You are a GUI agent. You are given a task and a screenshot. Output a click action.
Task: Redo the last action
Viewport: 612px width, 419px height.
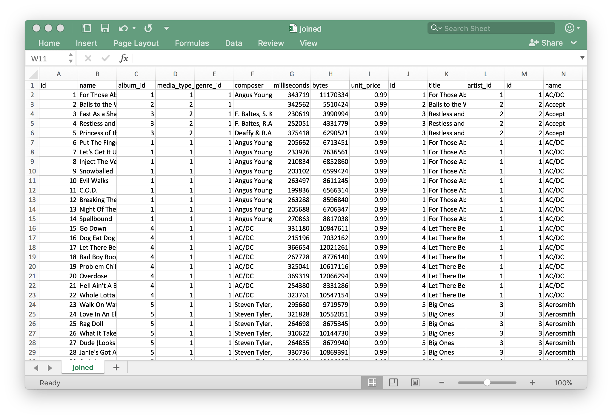(x=148, y=28)
